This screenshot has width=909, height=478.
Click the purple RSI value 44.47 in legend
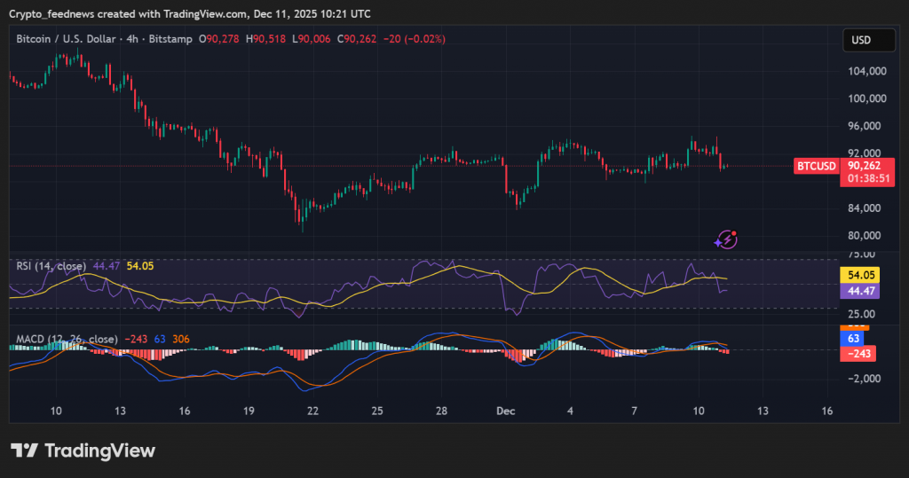pos(107,266)
